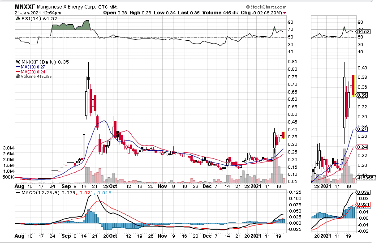Click the Volume 415.4K header value
Viewport: 379px width, 243px height.
220,13
